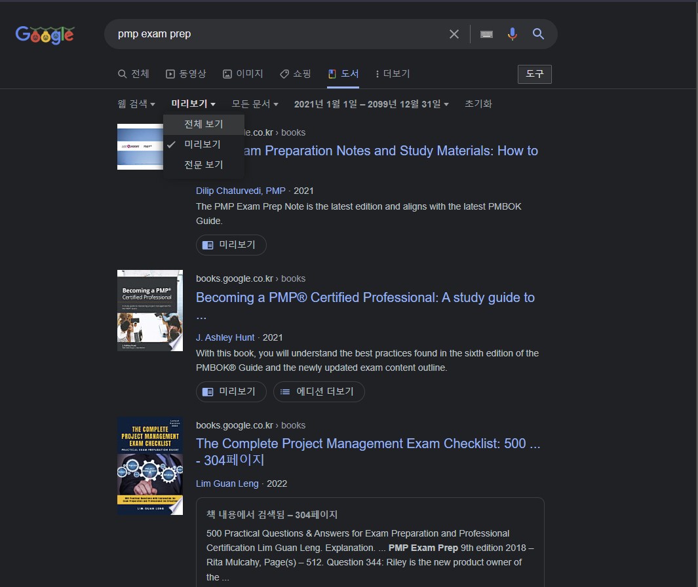Click the 책 내용에서 검색됨 – 304페이지 heading
Viewport: 698px width, 587px height.
tap(271, 515)
